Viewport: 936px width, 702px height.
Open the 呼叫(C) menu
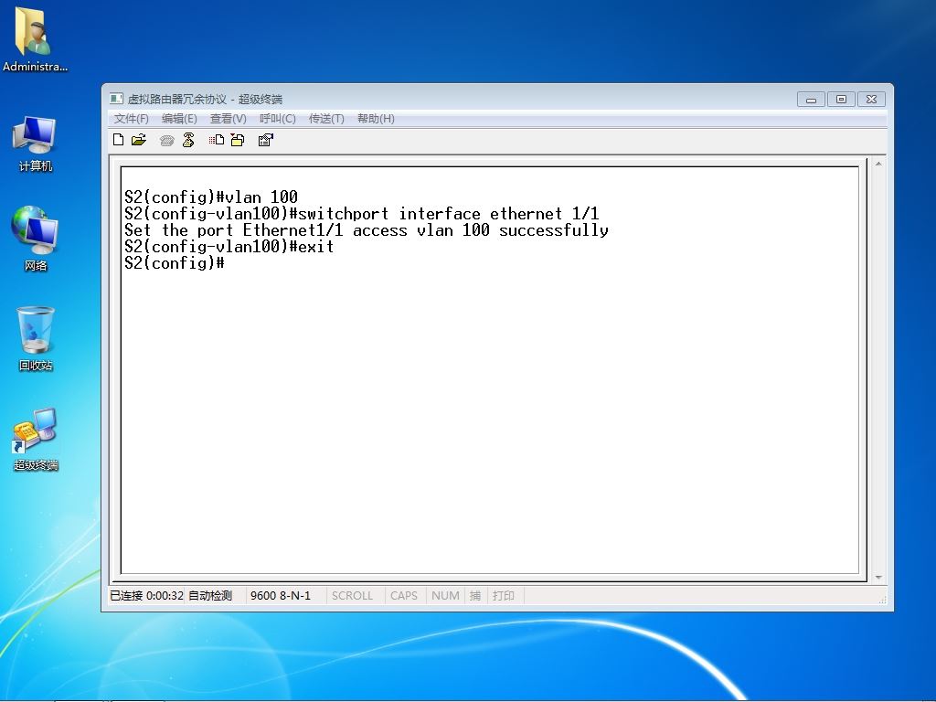(278, 118)
